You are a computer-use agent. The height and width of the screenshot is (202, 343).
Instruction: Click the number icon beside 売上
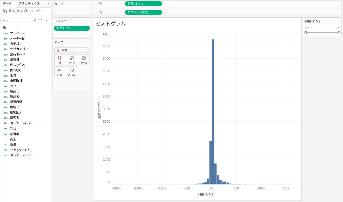point(6,139)
